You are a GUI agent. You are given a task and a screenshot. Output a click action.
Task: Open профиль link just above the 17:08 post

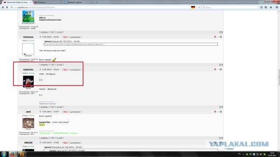44,138
